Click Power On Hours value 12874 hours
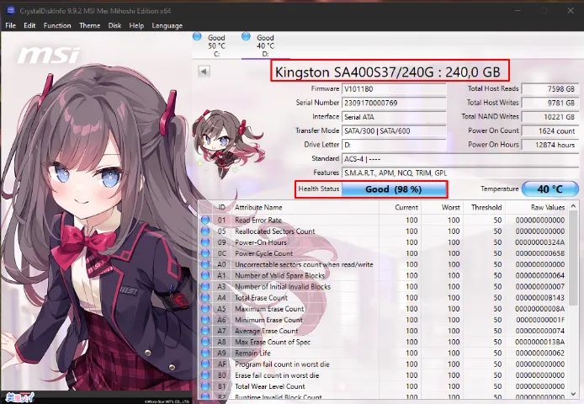The image size is (584, 404). [549, 145]
